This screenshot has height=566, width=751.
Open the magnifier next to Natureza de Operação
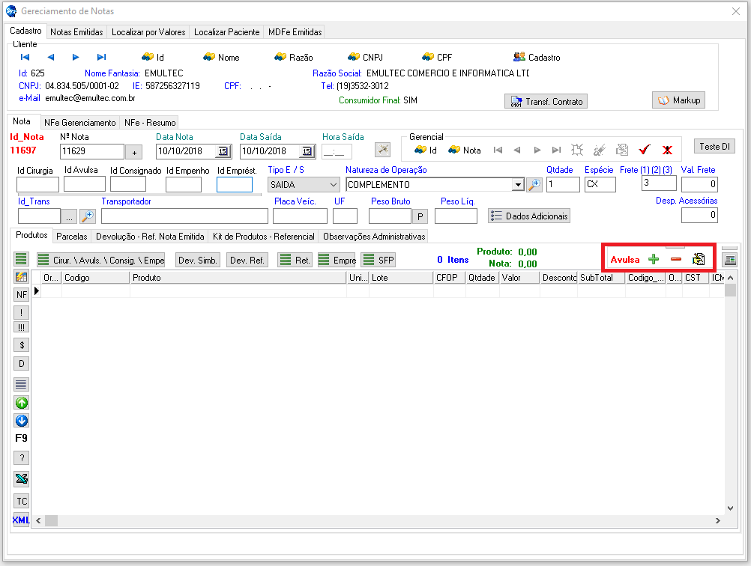[x=534, y=185]
